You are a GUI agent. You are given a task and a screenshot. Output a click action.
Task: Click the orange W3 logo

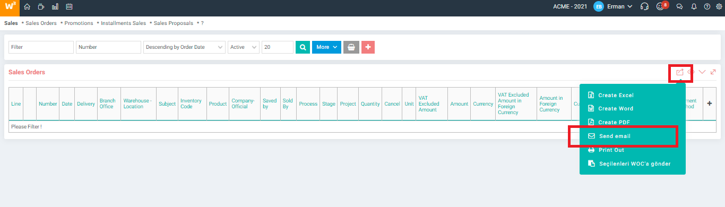pyautogui.click(x=10, y=7)
